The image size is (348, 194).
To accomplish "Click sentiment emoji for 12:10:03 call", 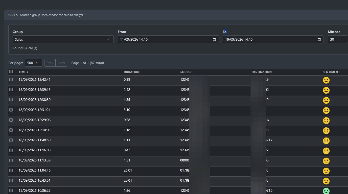I will point(326,131).
